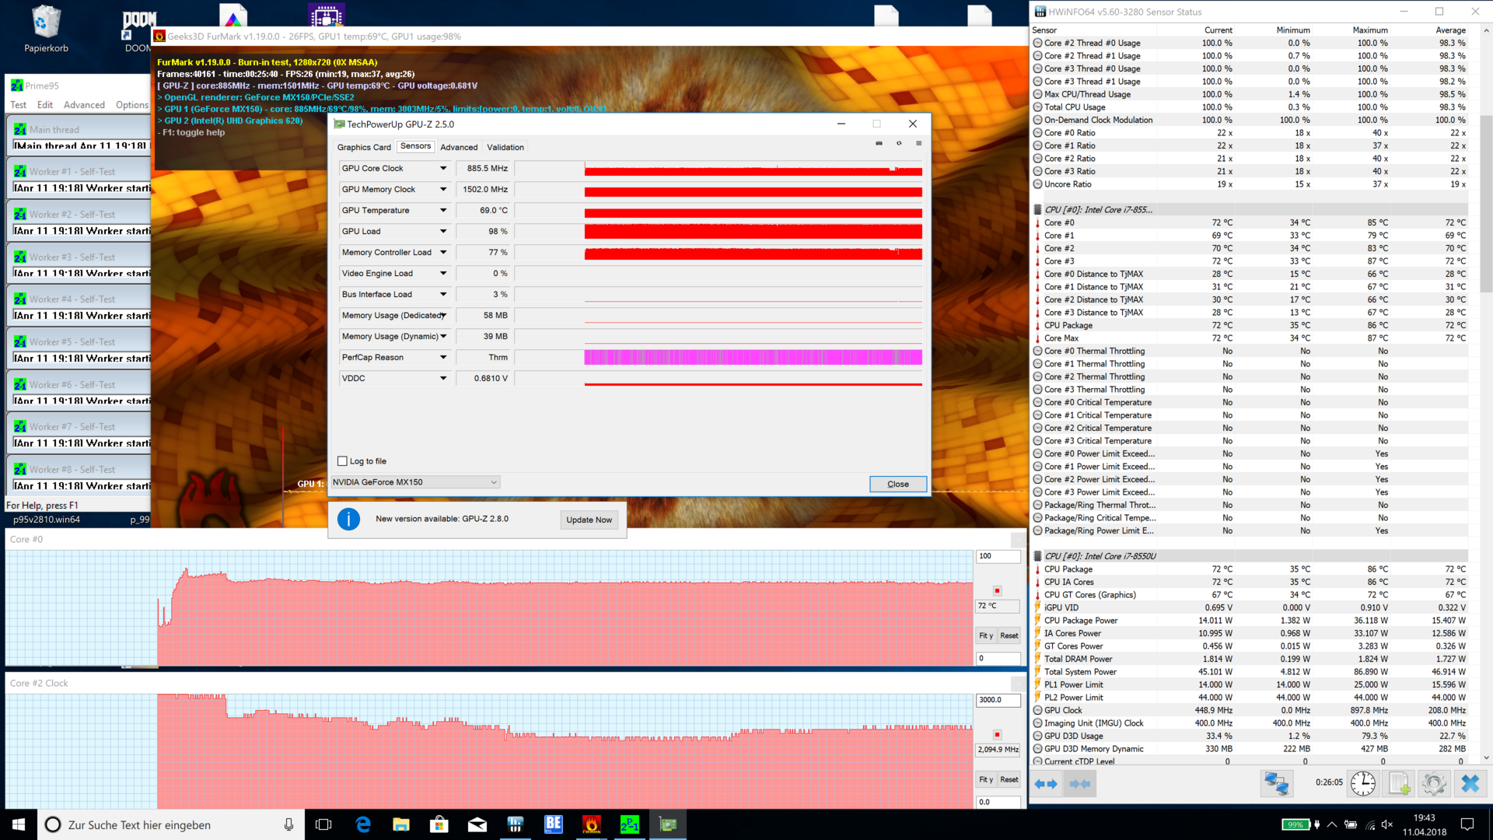Click Windows search text box
The image size is (1493, 840).
click(171, 824)
